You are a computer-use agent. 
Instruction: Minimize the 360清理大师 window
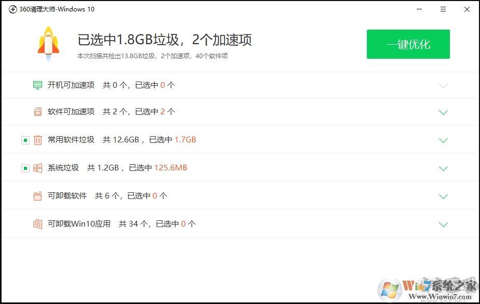tap(419, 9)
